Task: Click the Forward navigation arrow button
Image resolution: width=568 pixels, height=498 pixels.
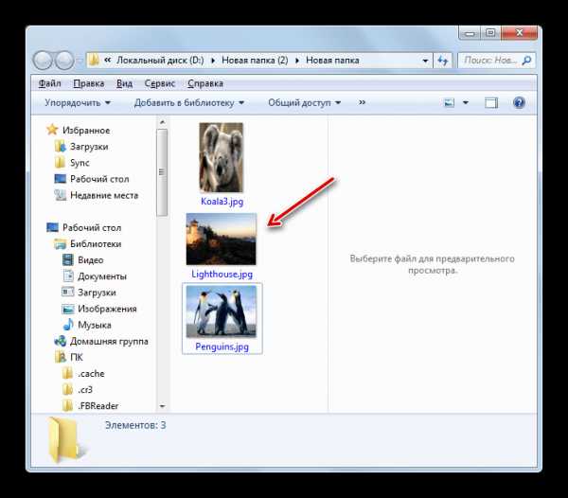Action: pyautogui.click(x=64, y=61)
